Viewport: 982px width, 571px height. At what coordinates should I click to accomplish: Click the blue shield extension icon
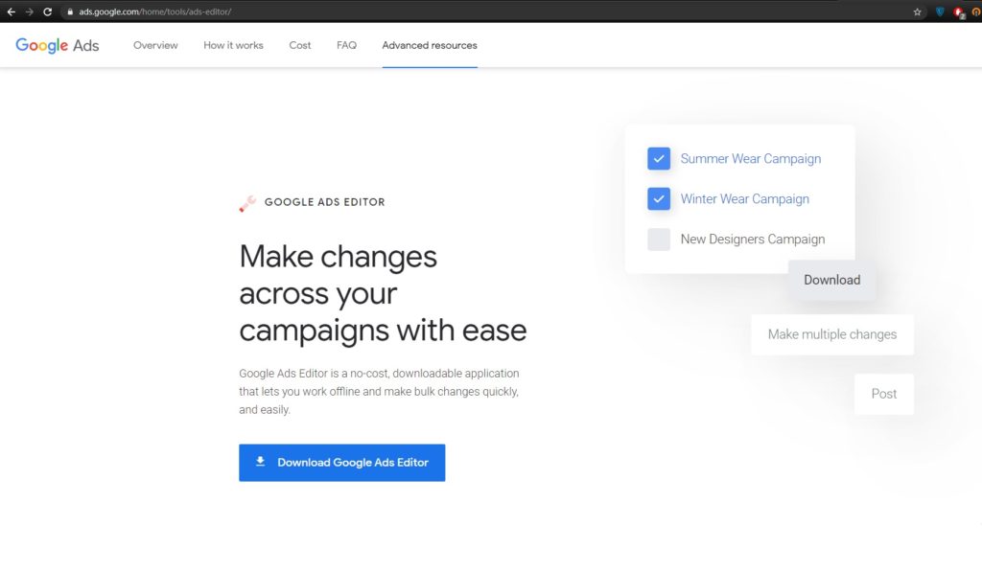[x=941, y=12]
